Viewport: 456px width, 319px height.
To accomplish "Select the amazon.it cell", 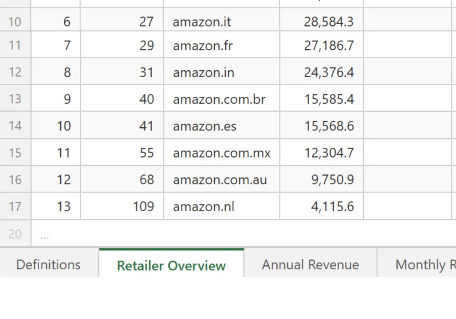I will pyautogui.click(x=221, y=21).
